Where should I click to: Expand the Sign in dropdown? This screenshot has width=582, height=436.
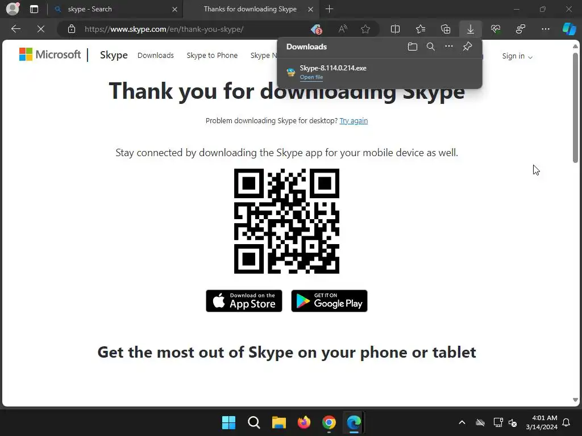click(517, 56)
